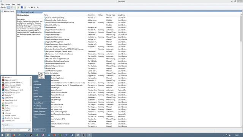Screen dimensions: 243x137
Task: Open the Apple Software Update icon
Action: click(3, 92)
